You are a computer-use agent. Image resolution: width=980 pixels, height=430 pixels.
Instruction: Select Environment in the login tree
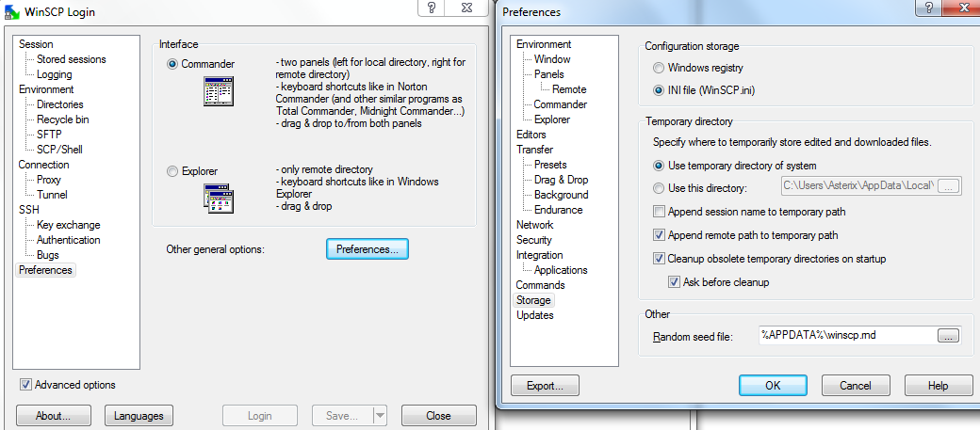[x=45, y=89]
